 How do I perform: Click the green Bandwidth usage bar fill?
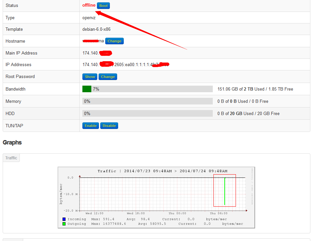87,89
